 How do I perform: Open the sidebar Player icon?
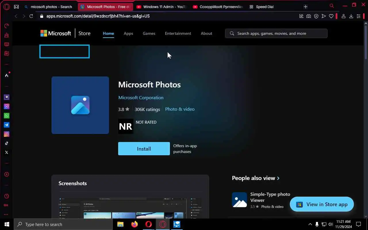coord(6,174)
